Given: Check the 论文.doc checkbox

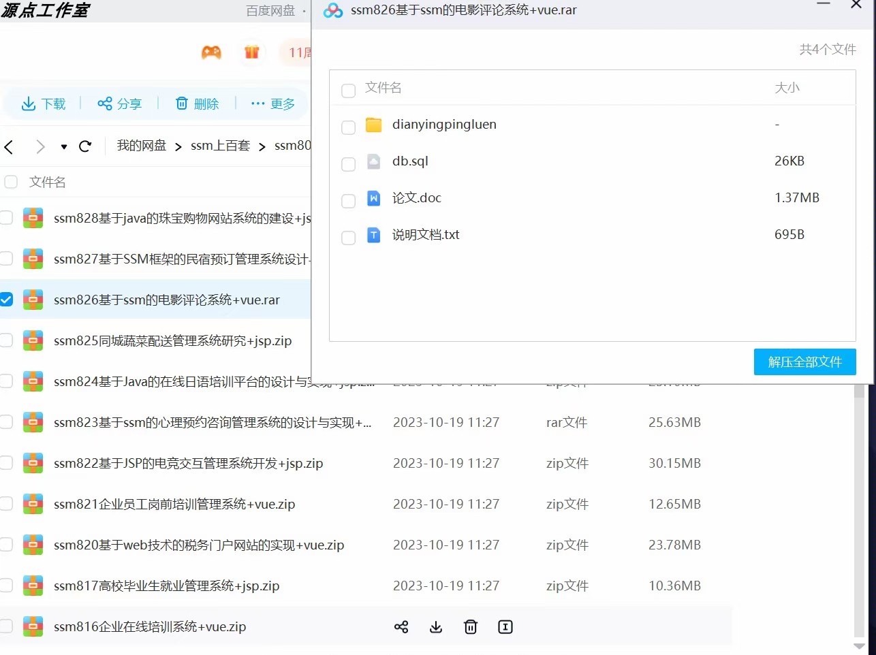Looking at the screenshot, I should click(348, 201).
